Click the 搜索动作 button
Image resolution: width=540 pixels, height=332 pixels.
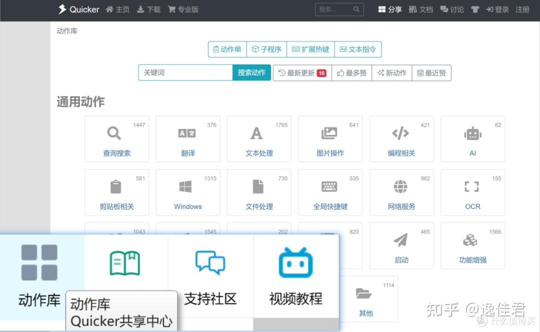coord(251,72)
